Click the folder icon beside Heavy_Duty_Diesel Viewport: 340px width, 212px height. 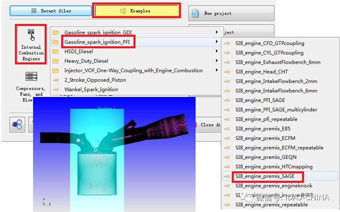[56, 61]
